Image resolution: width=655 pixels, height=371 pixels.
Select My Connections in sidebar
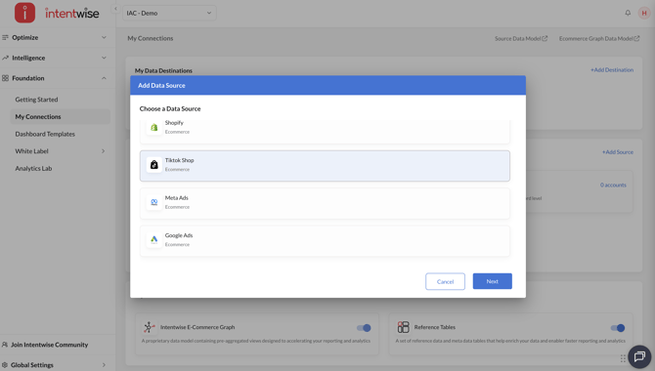pos(61,117)
